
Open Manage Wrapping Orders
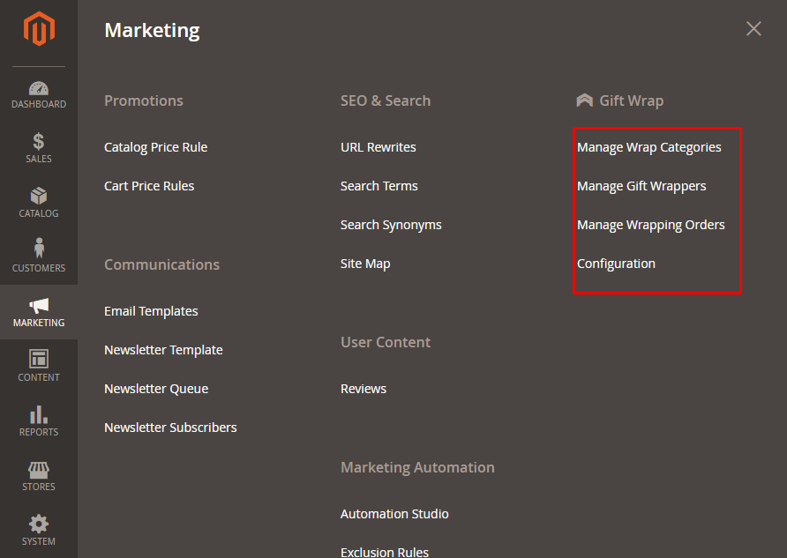pos(650,225)
